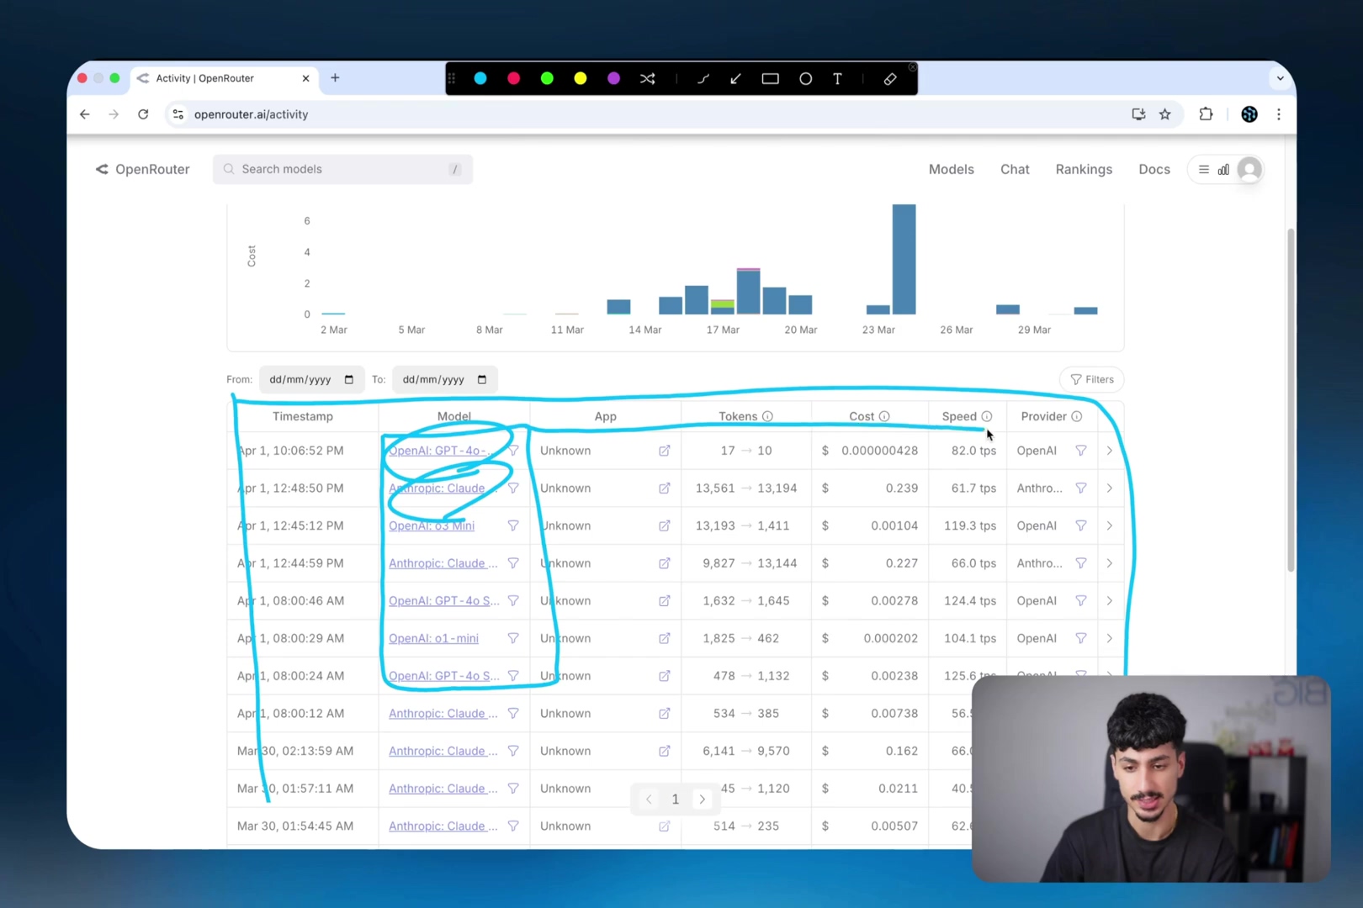Viewport: 1363px width, 908px height.
Task: Click the shuffle colors icon
Action: 647,78
